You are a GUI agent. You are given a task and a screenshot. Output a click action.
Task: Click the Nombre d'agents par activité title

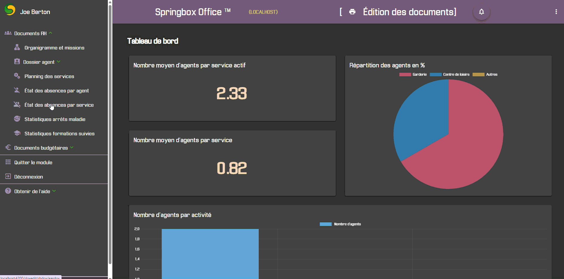(172, 215)
